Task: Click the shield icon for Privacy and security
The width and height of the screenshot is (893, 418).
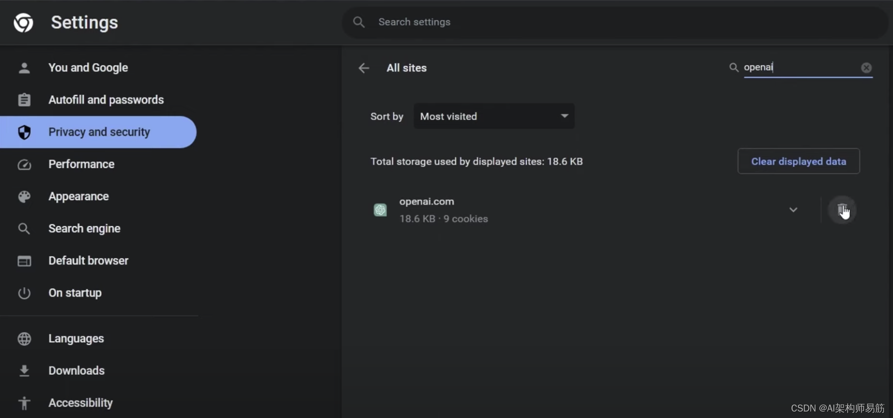Action: (24, 132)
